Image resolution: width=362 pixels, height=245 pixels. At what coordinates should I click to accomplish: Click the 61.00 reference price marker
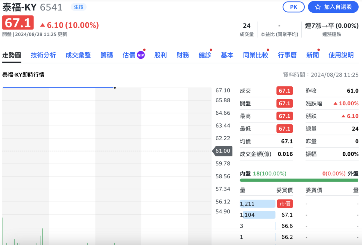click(x=222, y=151)
